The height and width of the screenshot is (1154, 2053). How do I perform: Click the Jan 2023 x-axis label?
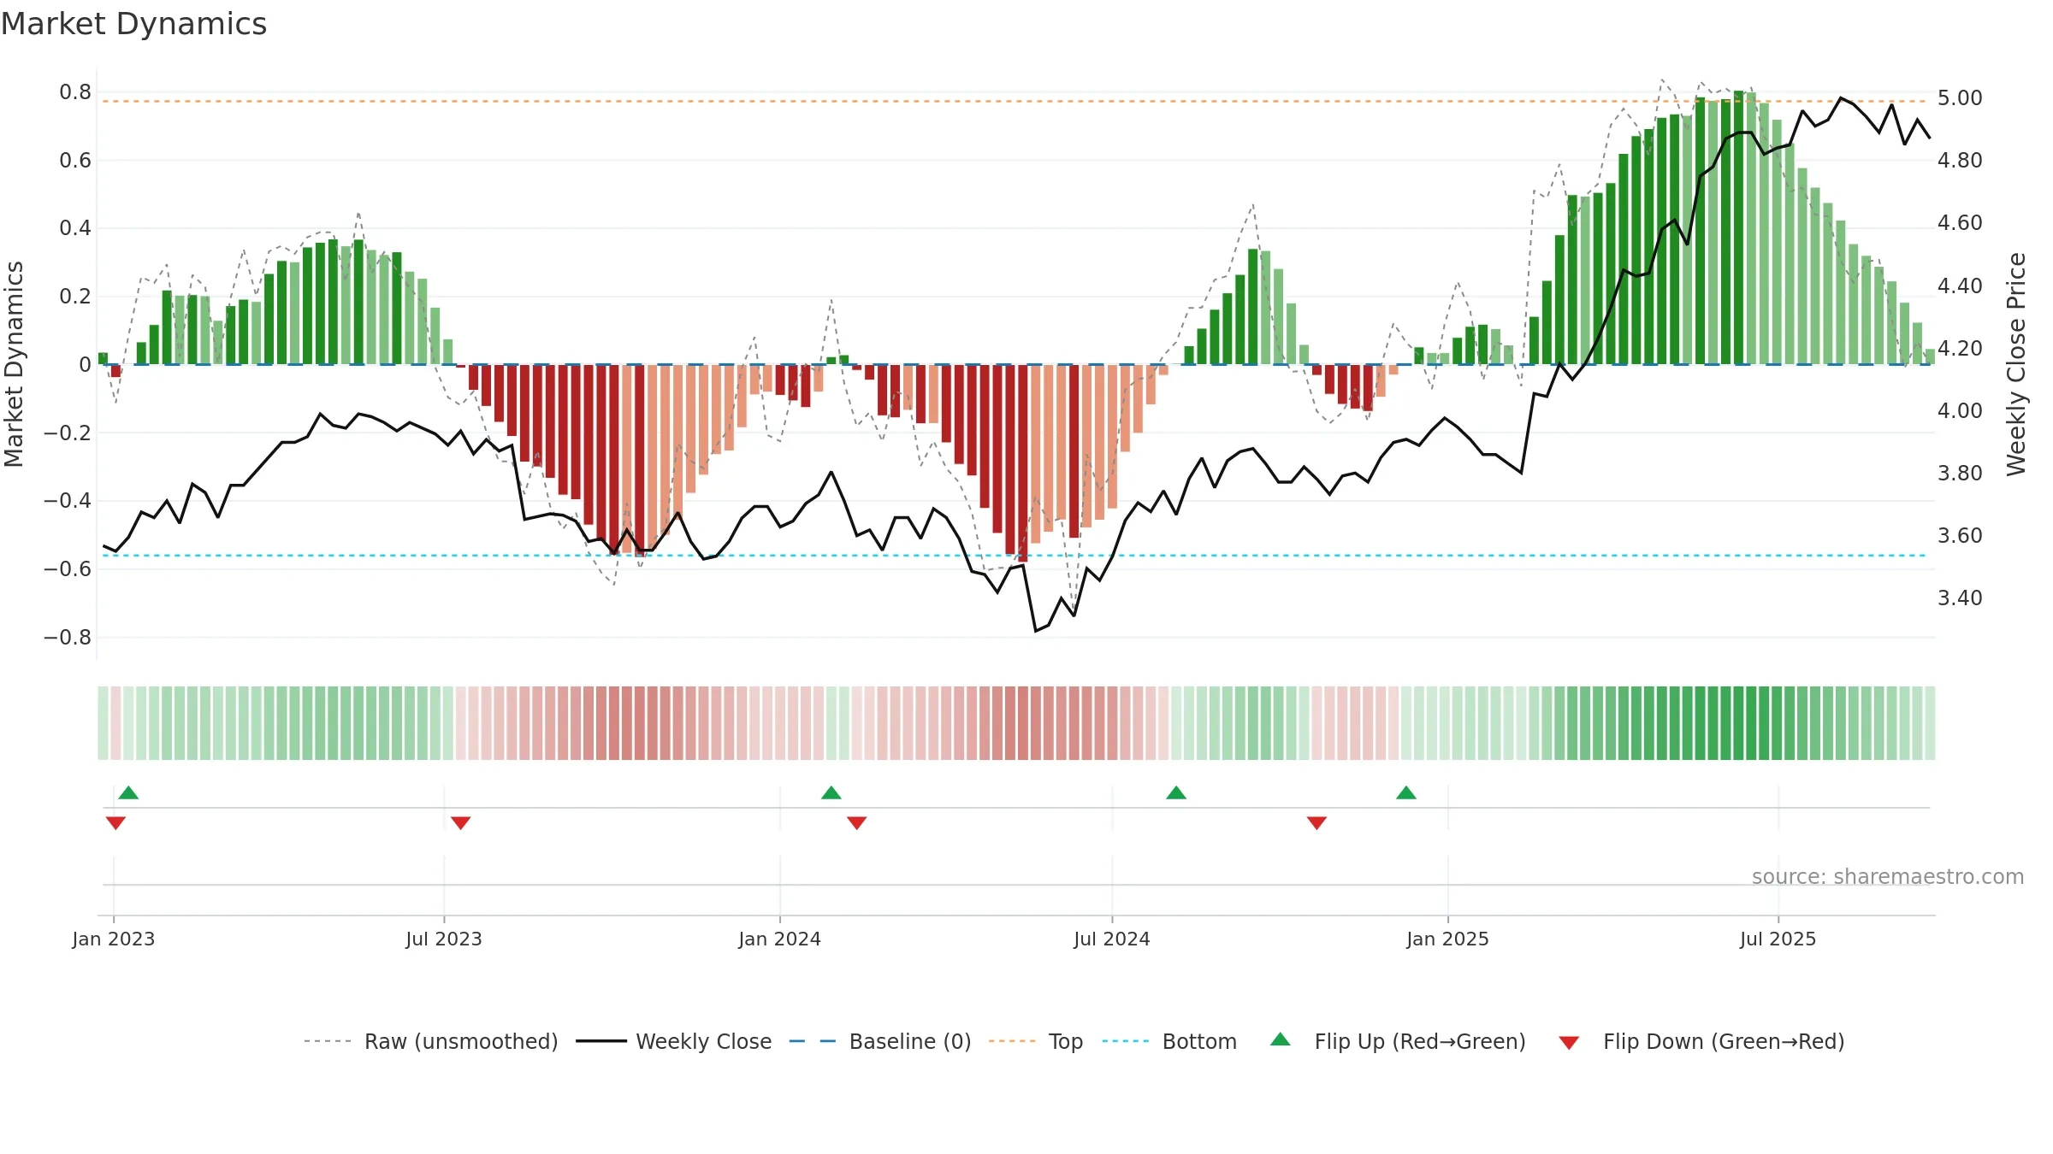point(114,939)
